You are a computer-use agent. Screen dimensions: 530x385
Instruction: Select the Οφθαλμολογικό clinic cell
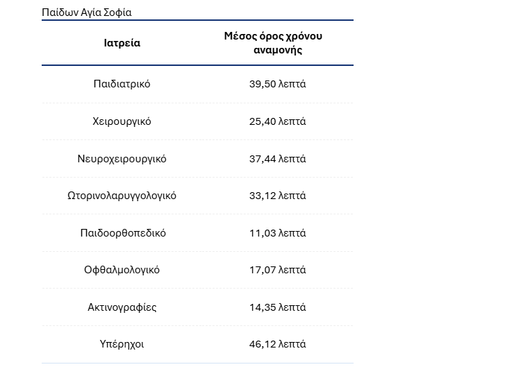(x=122, y=270)
